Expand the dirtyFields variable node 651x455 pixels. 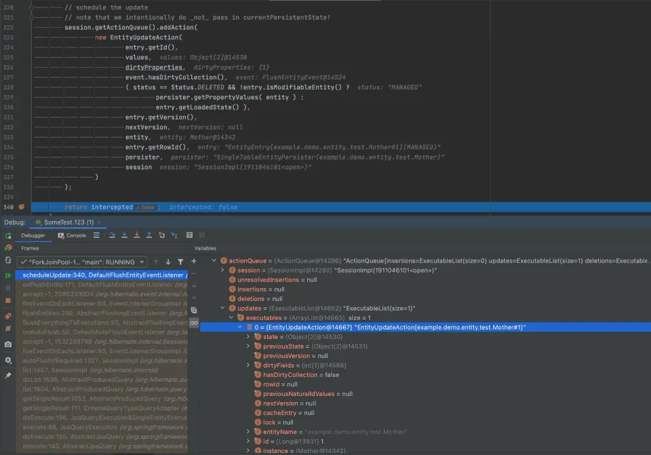pyautogui.click(x=248, y=365)
